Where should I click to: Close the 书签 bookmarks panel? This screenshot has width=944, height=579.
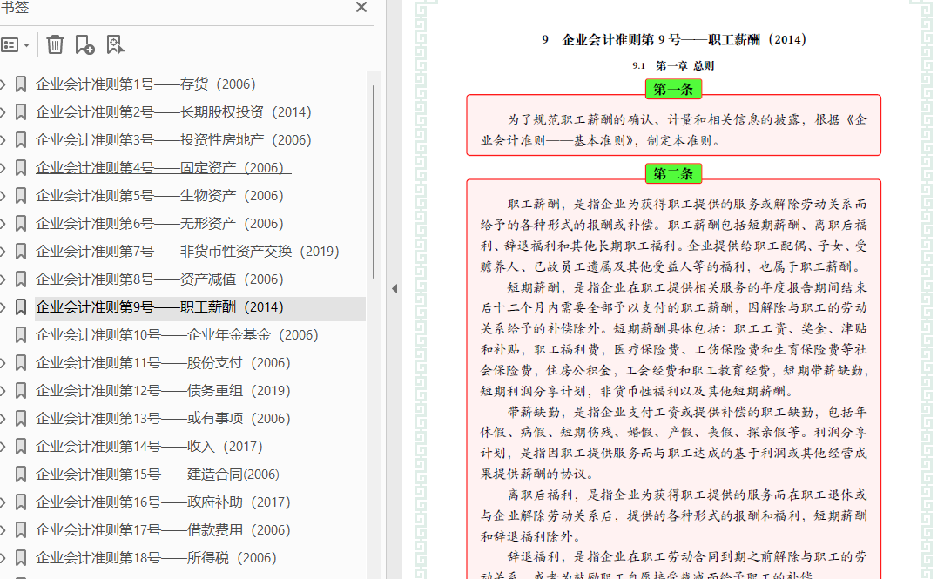(361, 8)
